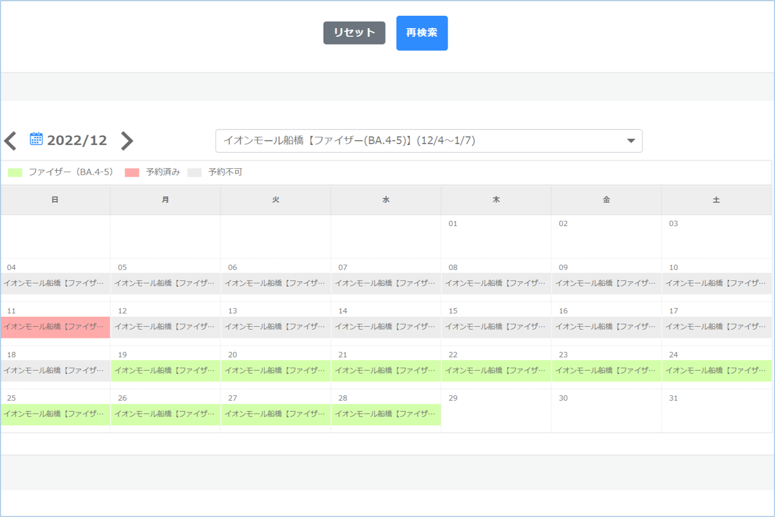Click date number 03
The width and height of the screenshot is (775, 517).
pyautogui.click(x=673, y=224)
